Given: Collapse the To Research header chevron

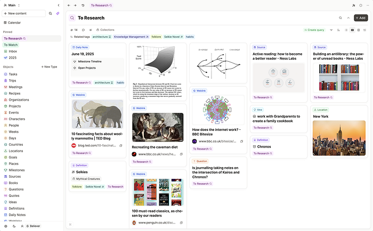Looking at the screenshot, I should [x=348, y=18].
